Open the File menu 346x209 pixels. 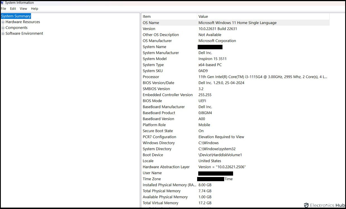[3, 9]
